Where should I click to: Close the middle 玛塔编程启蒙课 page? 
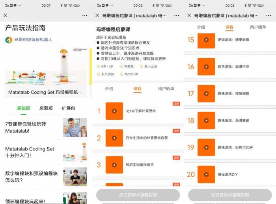coord(97,15)
